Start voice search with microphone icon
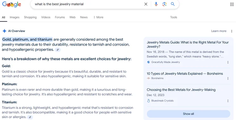This screenshot has height=120, width=236. click(x=156, y=4)
